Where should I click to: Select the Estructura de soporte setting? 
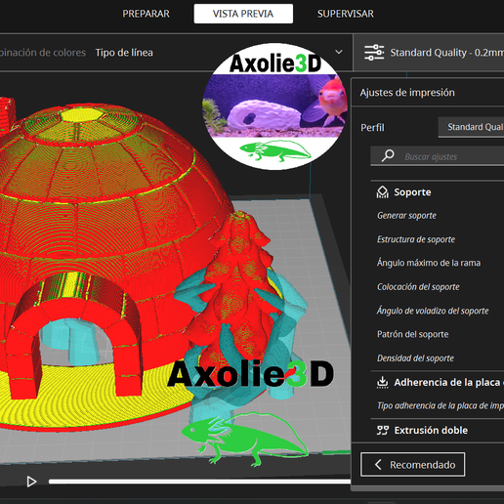point(416,239)
